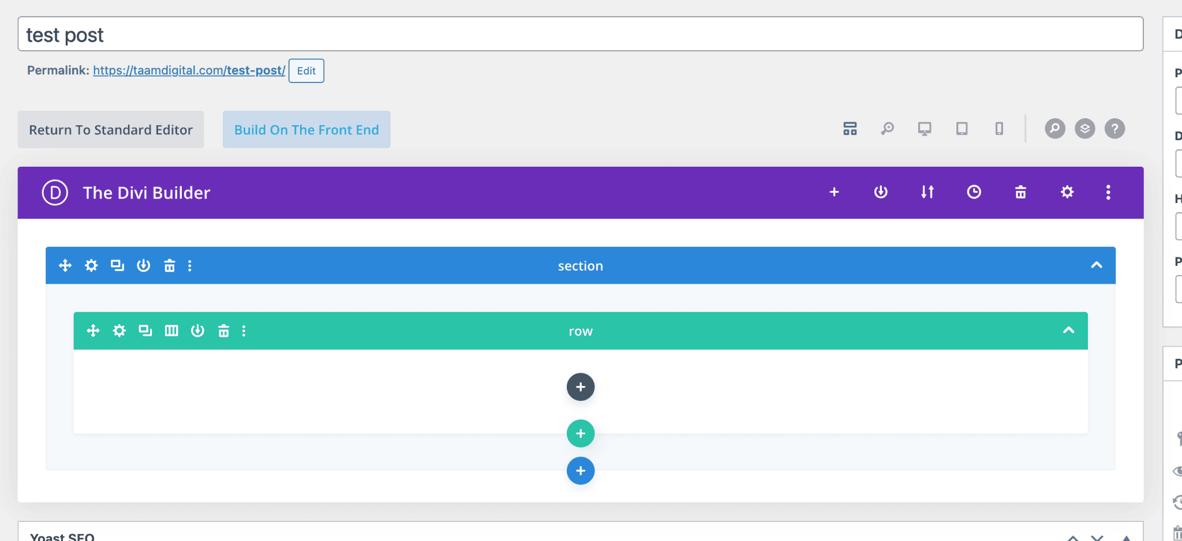Click plus icon in Divi Builder header
1182x541 pixels.
(x=834, y=192)
